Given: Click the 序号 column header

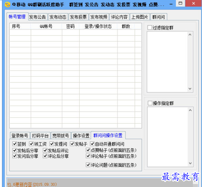Looking at the screenshot, I should 20,26.
